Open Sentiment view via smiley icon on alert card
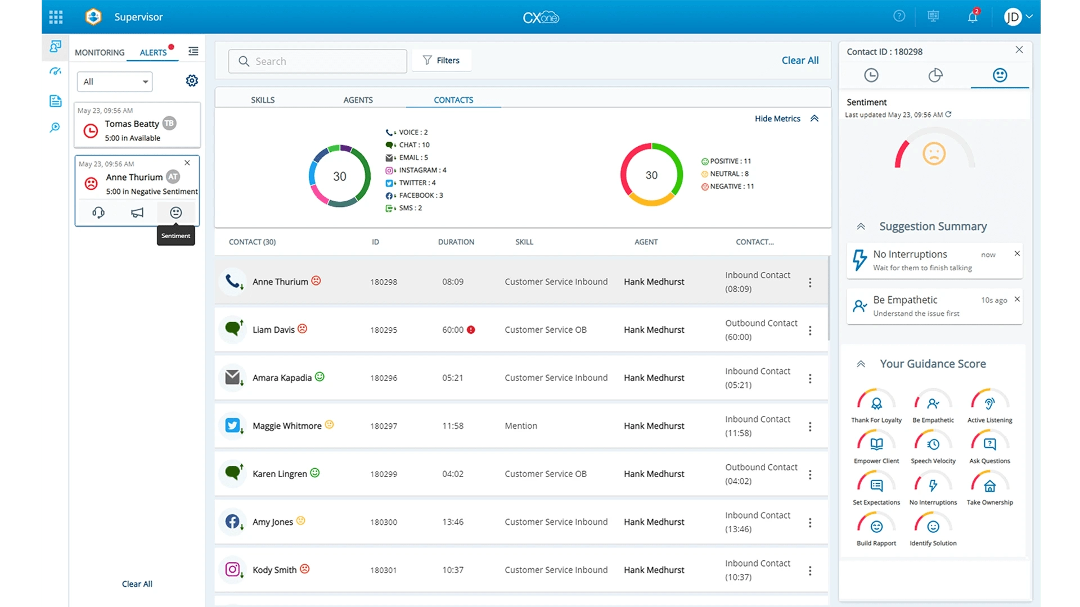 click(175, 212)
